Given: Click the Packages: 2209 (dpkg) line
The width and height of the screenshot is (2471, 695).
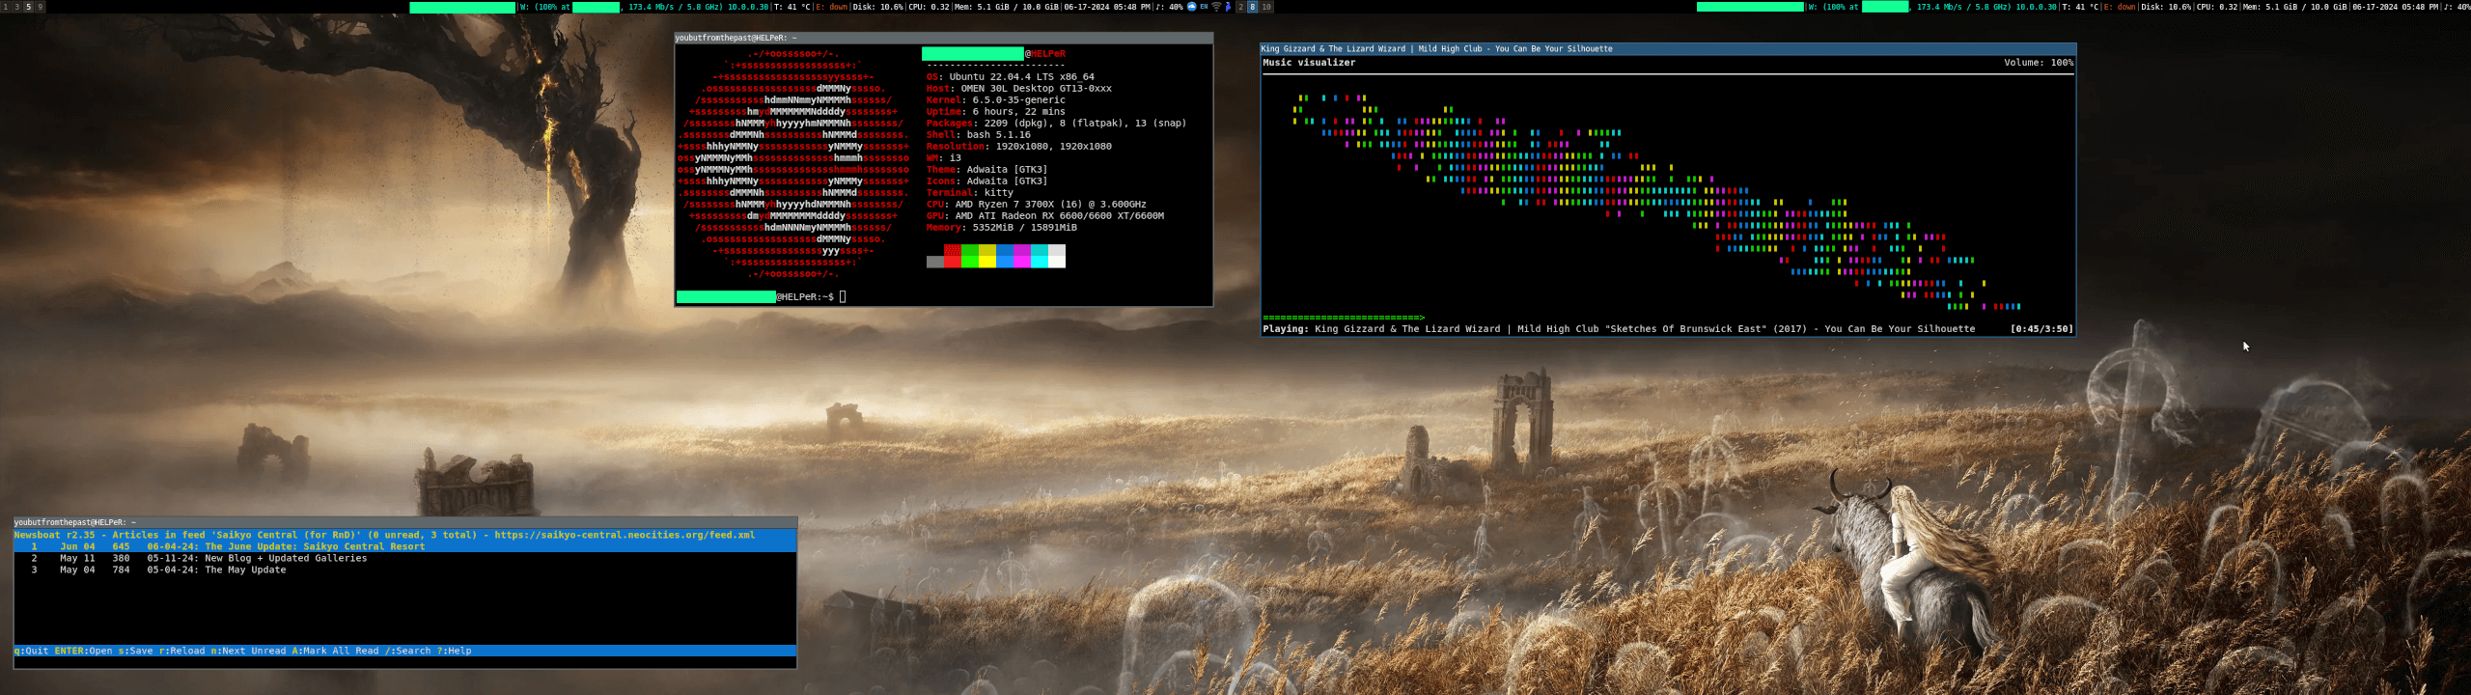Looking at the screenshot, I should [1056, 123].
